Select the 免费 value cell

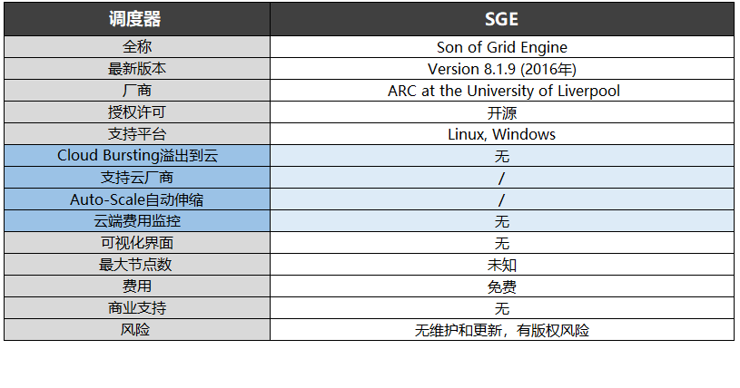[501, 286]
